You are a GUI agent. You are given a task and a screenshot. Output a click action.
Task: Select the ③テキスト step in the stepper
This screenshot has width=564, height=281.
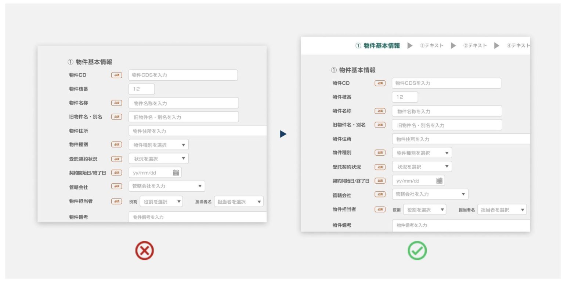[476, 46]
